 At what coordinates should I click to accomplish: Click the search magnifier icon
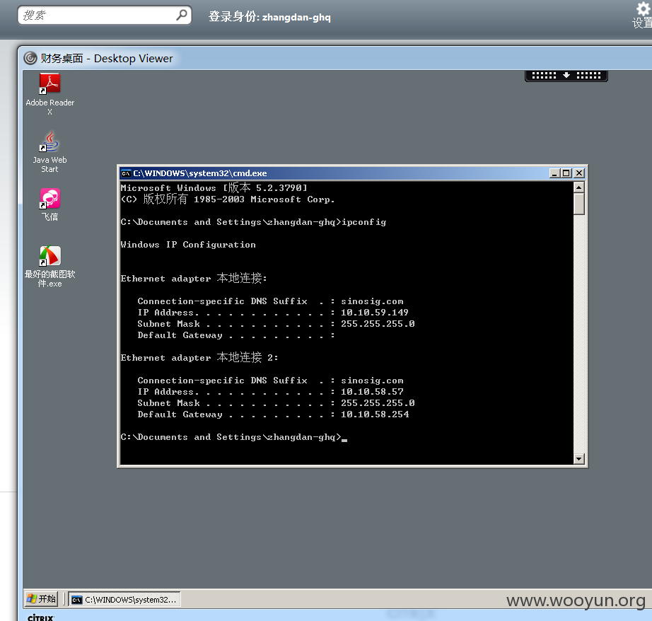tap(181, 16)
